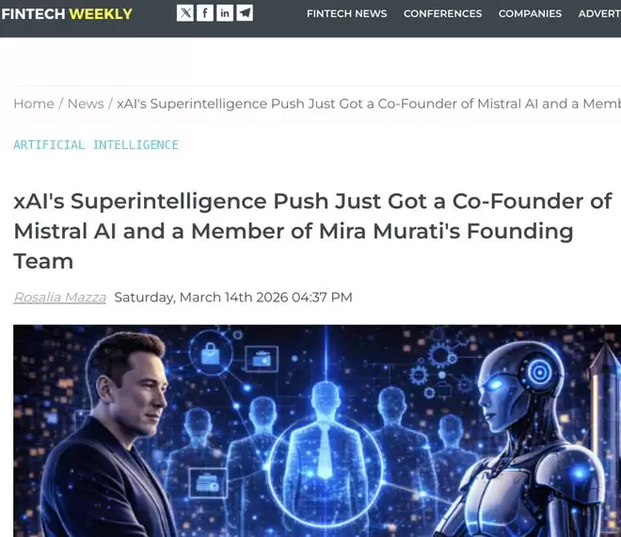Open the LinkedIn social icon
Image resolution: width=621 pixels, height=537 pixels.
click(x=225, y=13)
